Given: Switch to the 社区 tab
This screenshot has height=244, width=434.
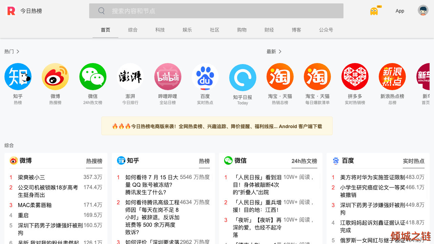Looking at the screenshot, I should (x=215, y=30).
